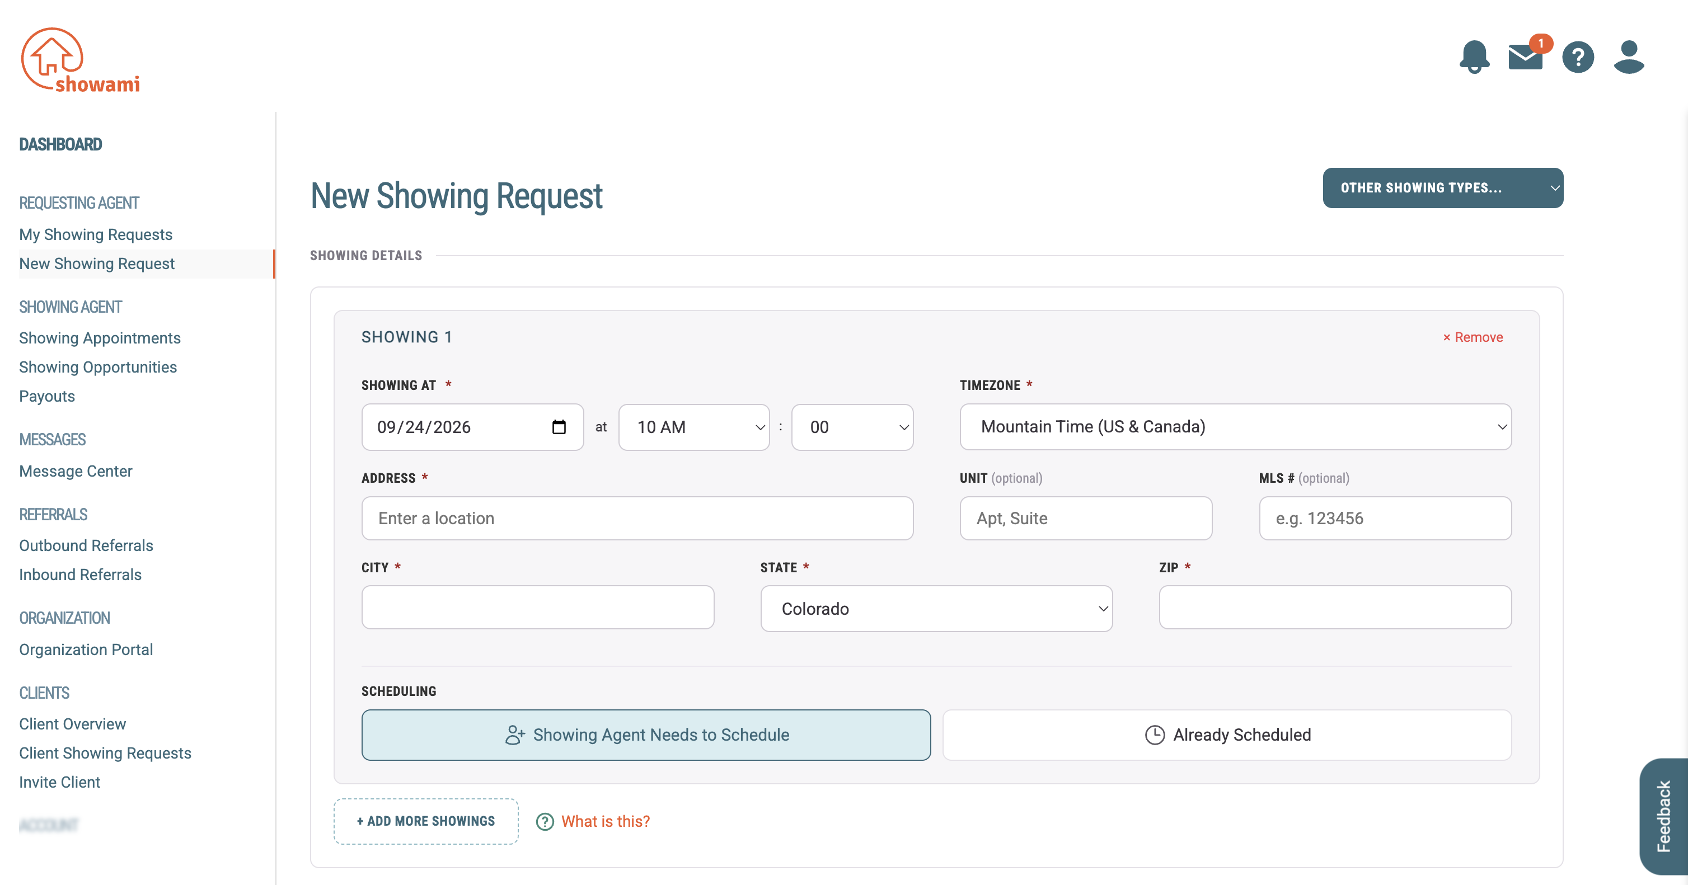Click the question icon beside What is this

tap(545, 821)
